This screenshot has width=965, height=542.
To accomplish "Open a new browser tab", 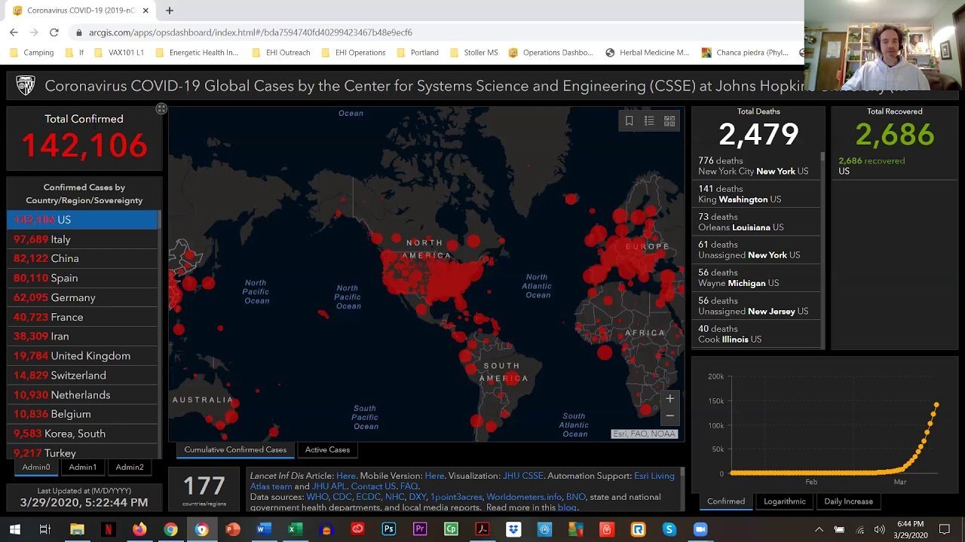I will [x=170, y=11].
